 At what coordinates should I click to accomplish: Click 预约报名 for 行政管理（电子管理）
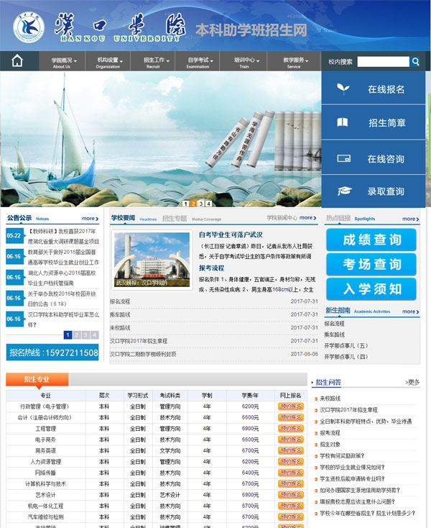[x=291, y=406]
